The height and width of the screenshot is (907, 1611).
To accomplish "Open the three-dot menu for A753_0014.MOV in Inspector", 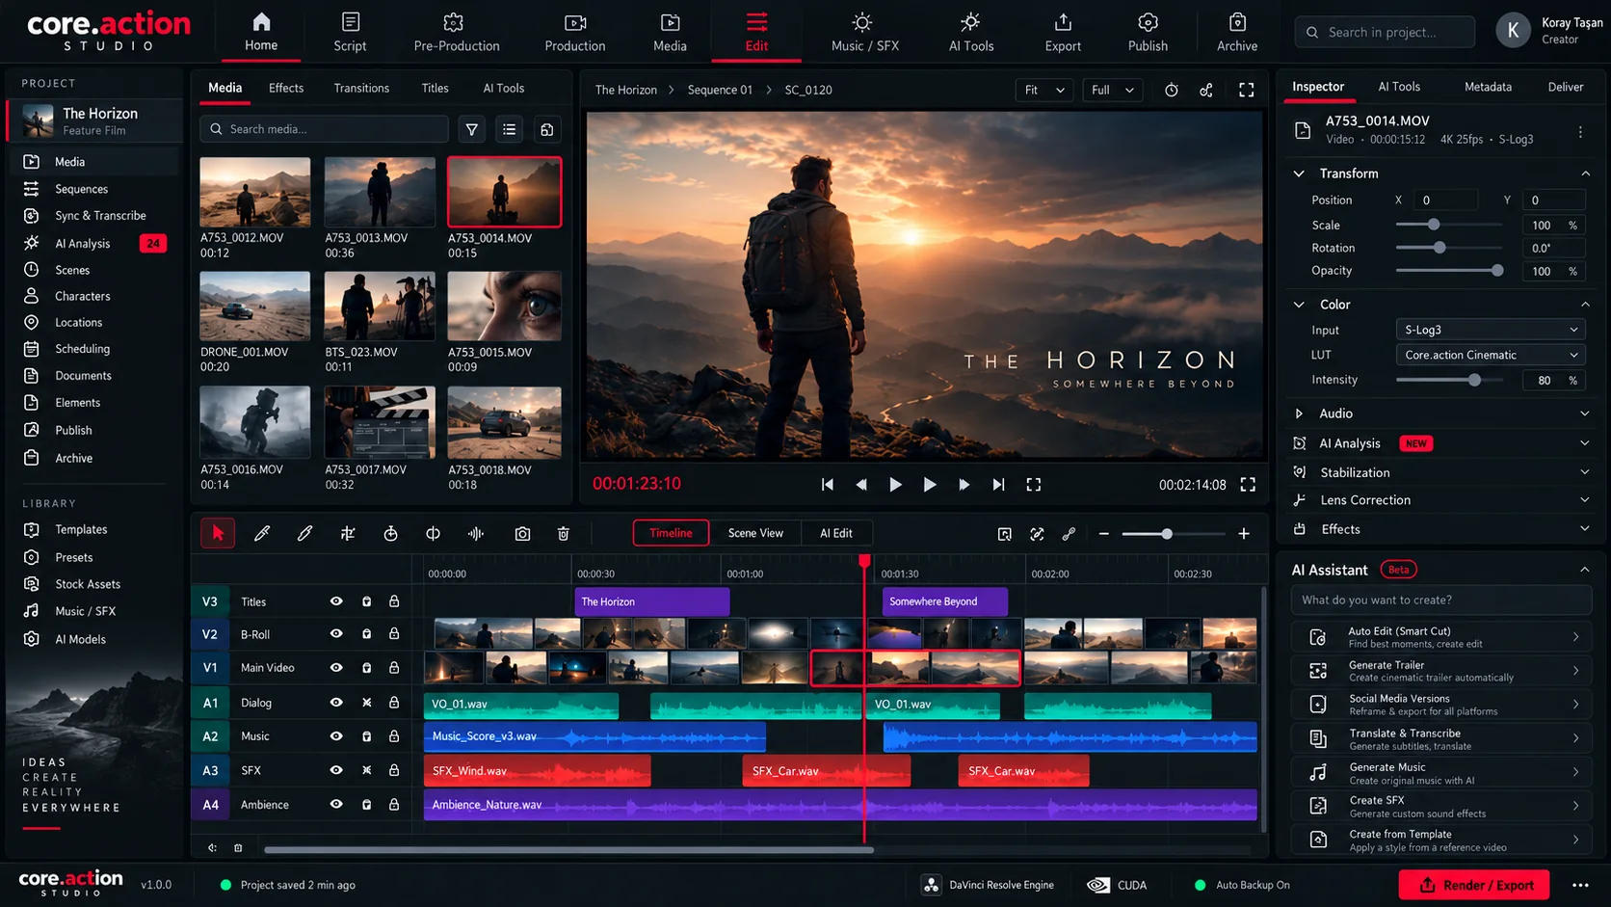I will click(x=1580, y=131).
